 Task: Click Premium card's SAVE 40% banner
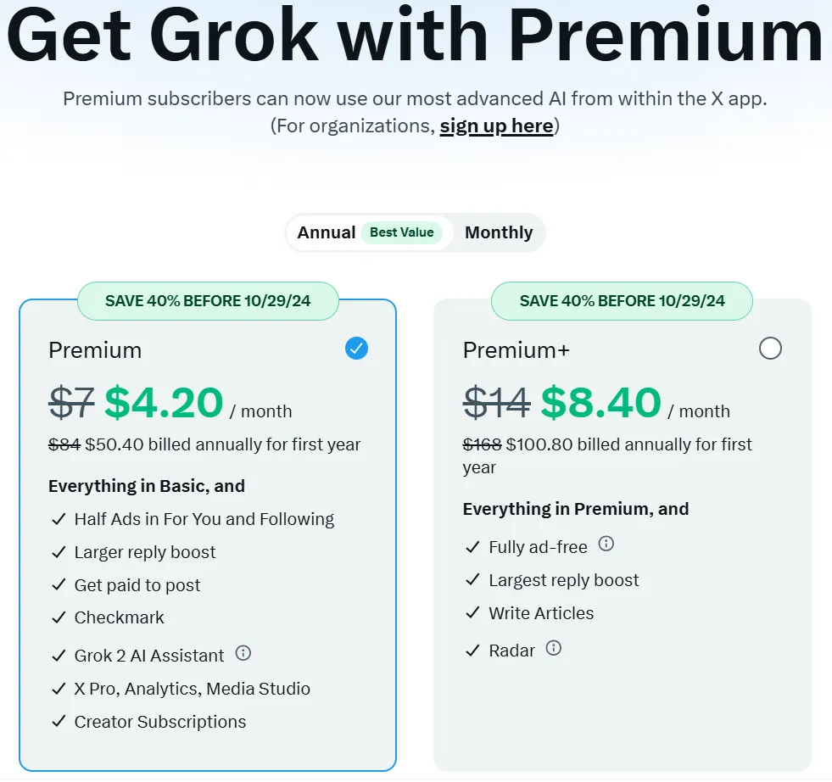pyautogui.click(x=208, y=301)
